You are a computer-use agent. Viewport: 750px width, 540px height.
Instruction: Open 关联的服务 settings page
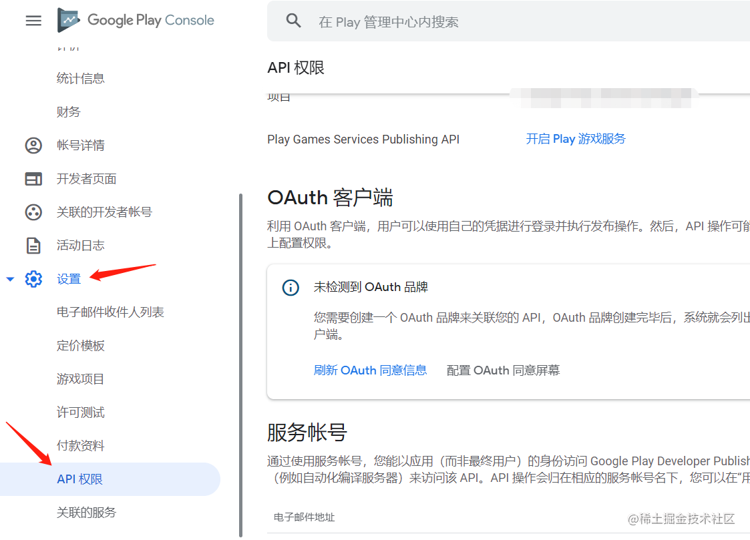pos(87,512)
